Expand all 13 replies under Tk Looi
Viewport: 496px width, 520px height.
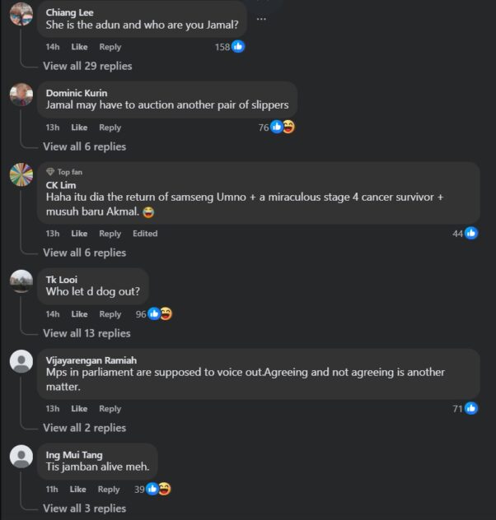(x=87, y=333)
